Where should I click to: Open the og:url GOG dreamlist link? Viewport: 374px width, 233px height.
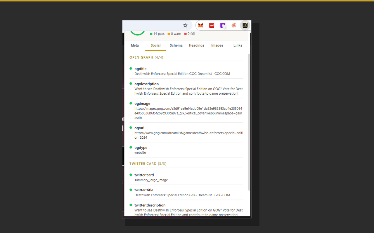tap(188, 135)
